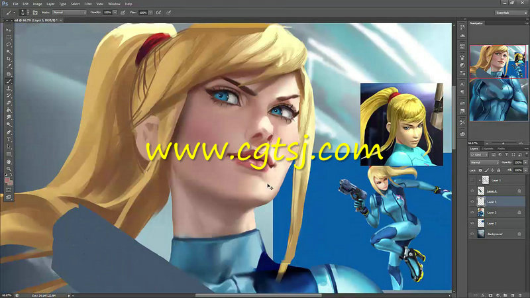Image resolution: width=530 pixels, height=298 pixels.
Task: Toggle Lock all for the layer
Action: coord(499,170)
